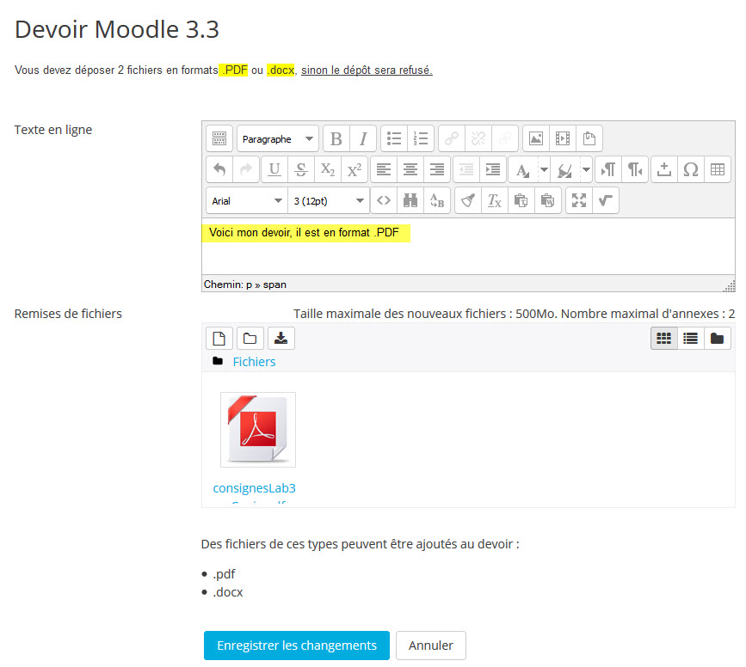This screenshot has width=746, height=667.
Task: Download all files with the download icon
Action: 281,339
